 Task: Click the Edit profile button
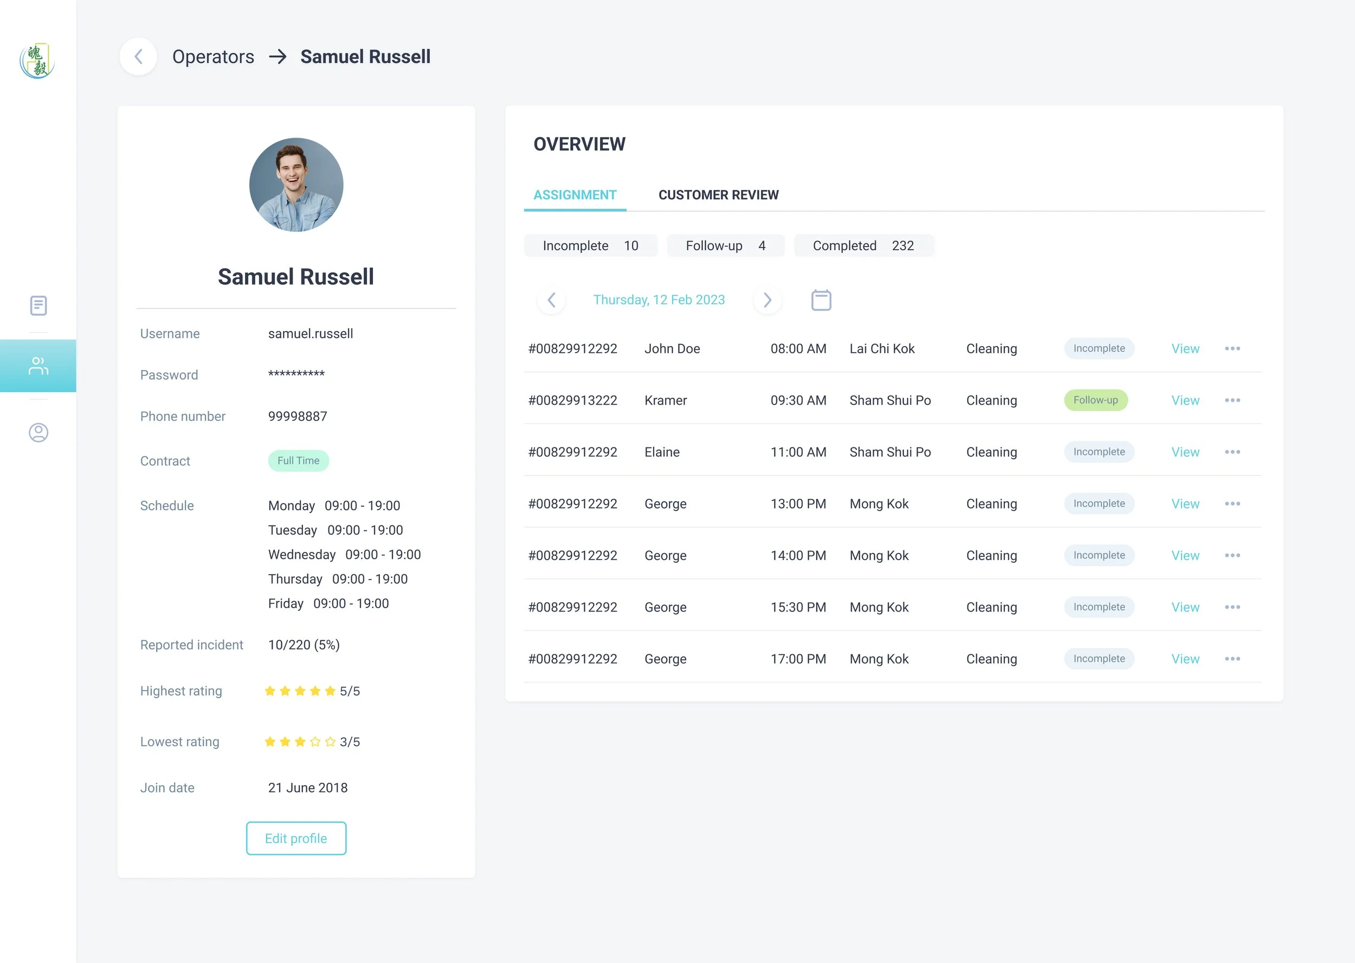coord(296,838)
